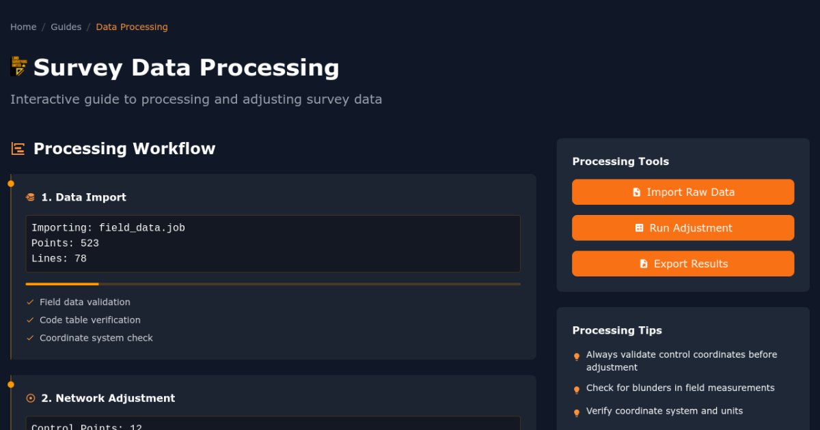Navigate to Home via the breadcrumb link
820x430 pixels.
pyautogui.click(x=23, y=27)
